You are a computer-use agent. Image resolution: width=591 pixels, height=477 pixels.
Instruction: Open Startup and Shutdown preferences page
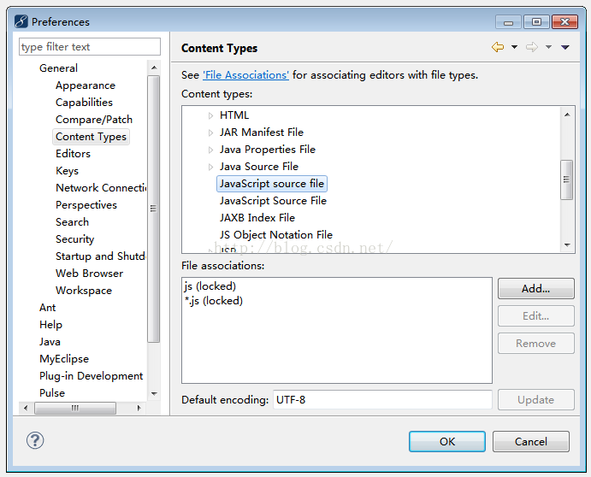point(101,256)
